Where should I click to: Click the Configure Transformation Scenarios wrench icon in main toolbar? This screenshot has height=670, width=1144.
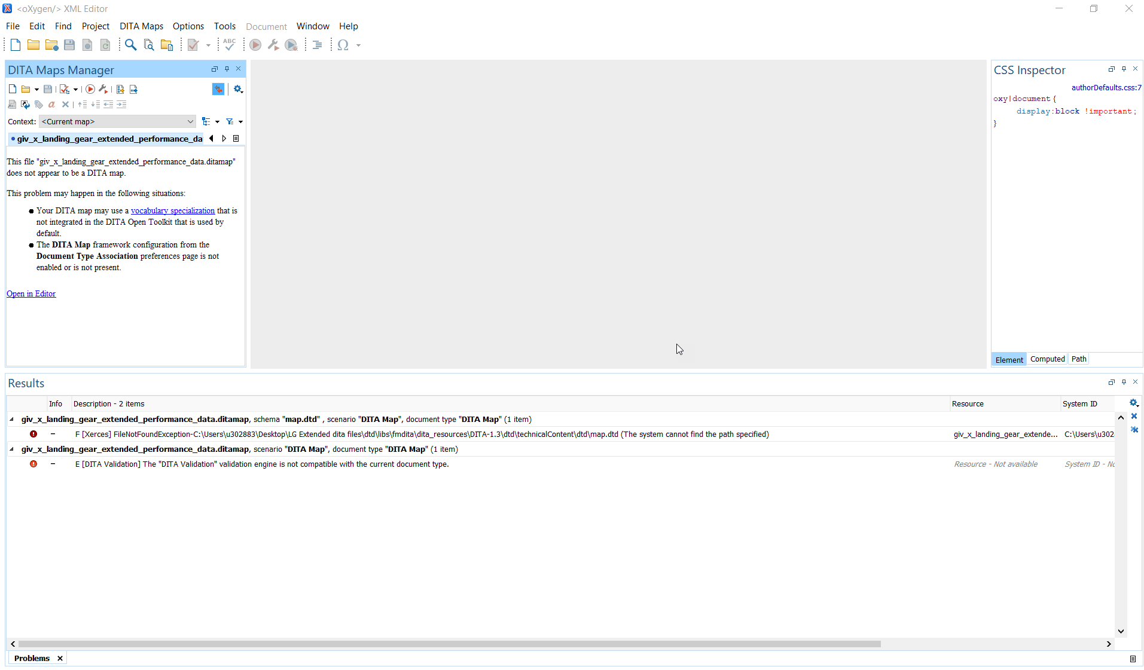273,45
